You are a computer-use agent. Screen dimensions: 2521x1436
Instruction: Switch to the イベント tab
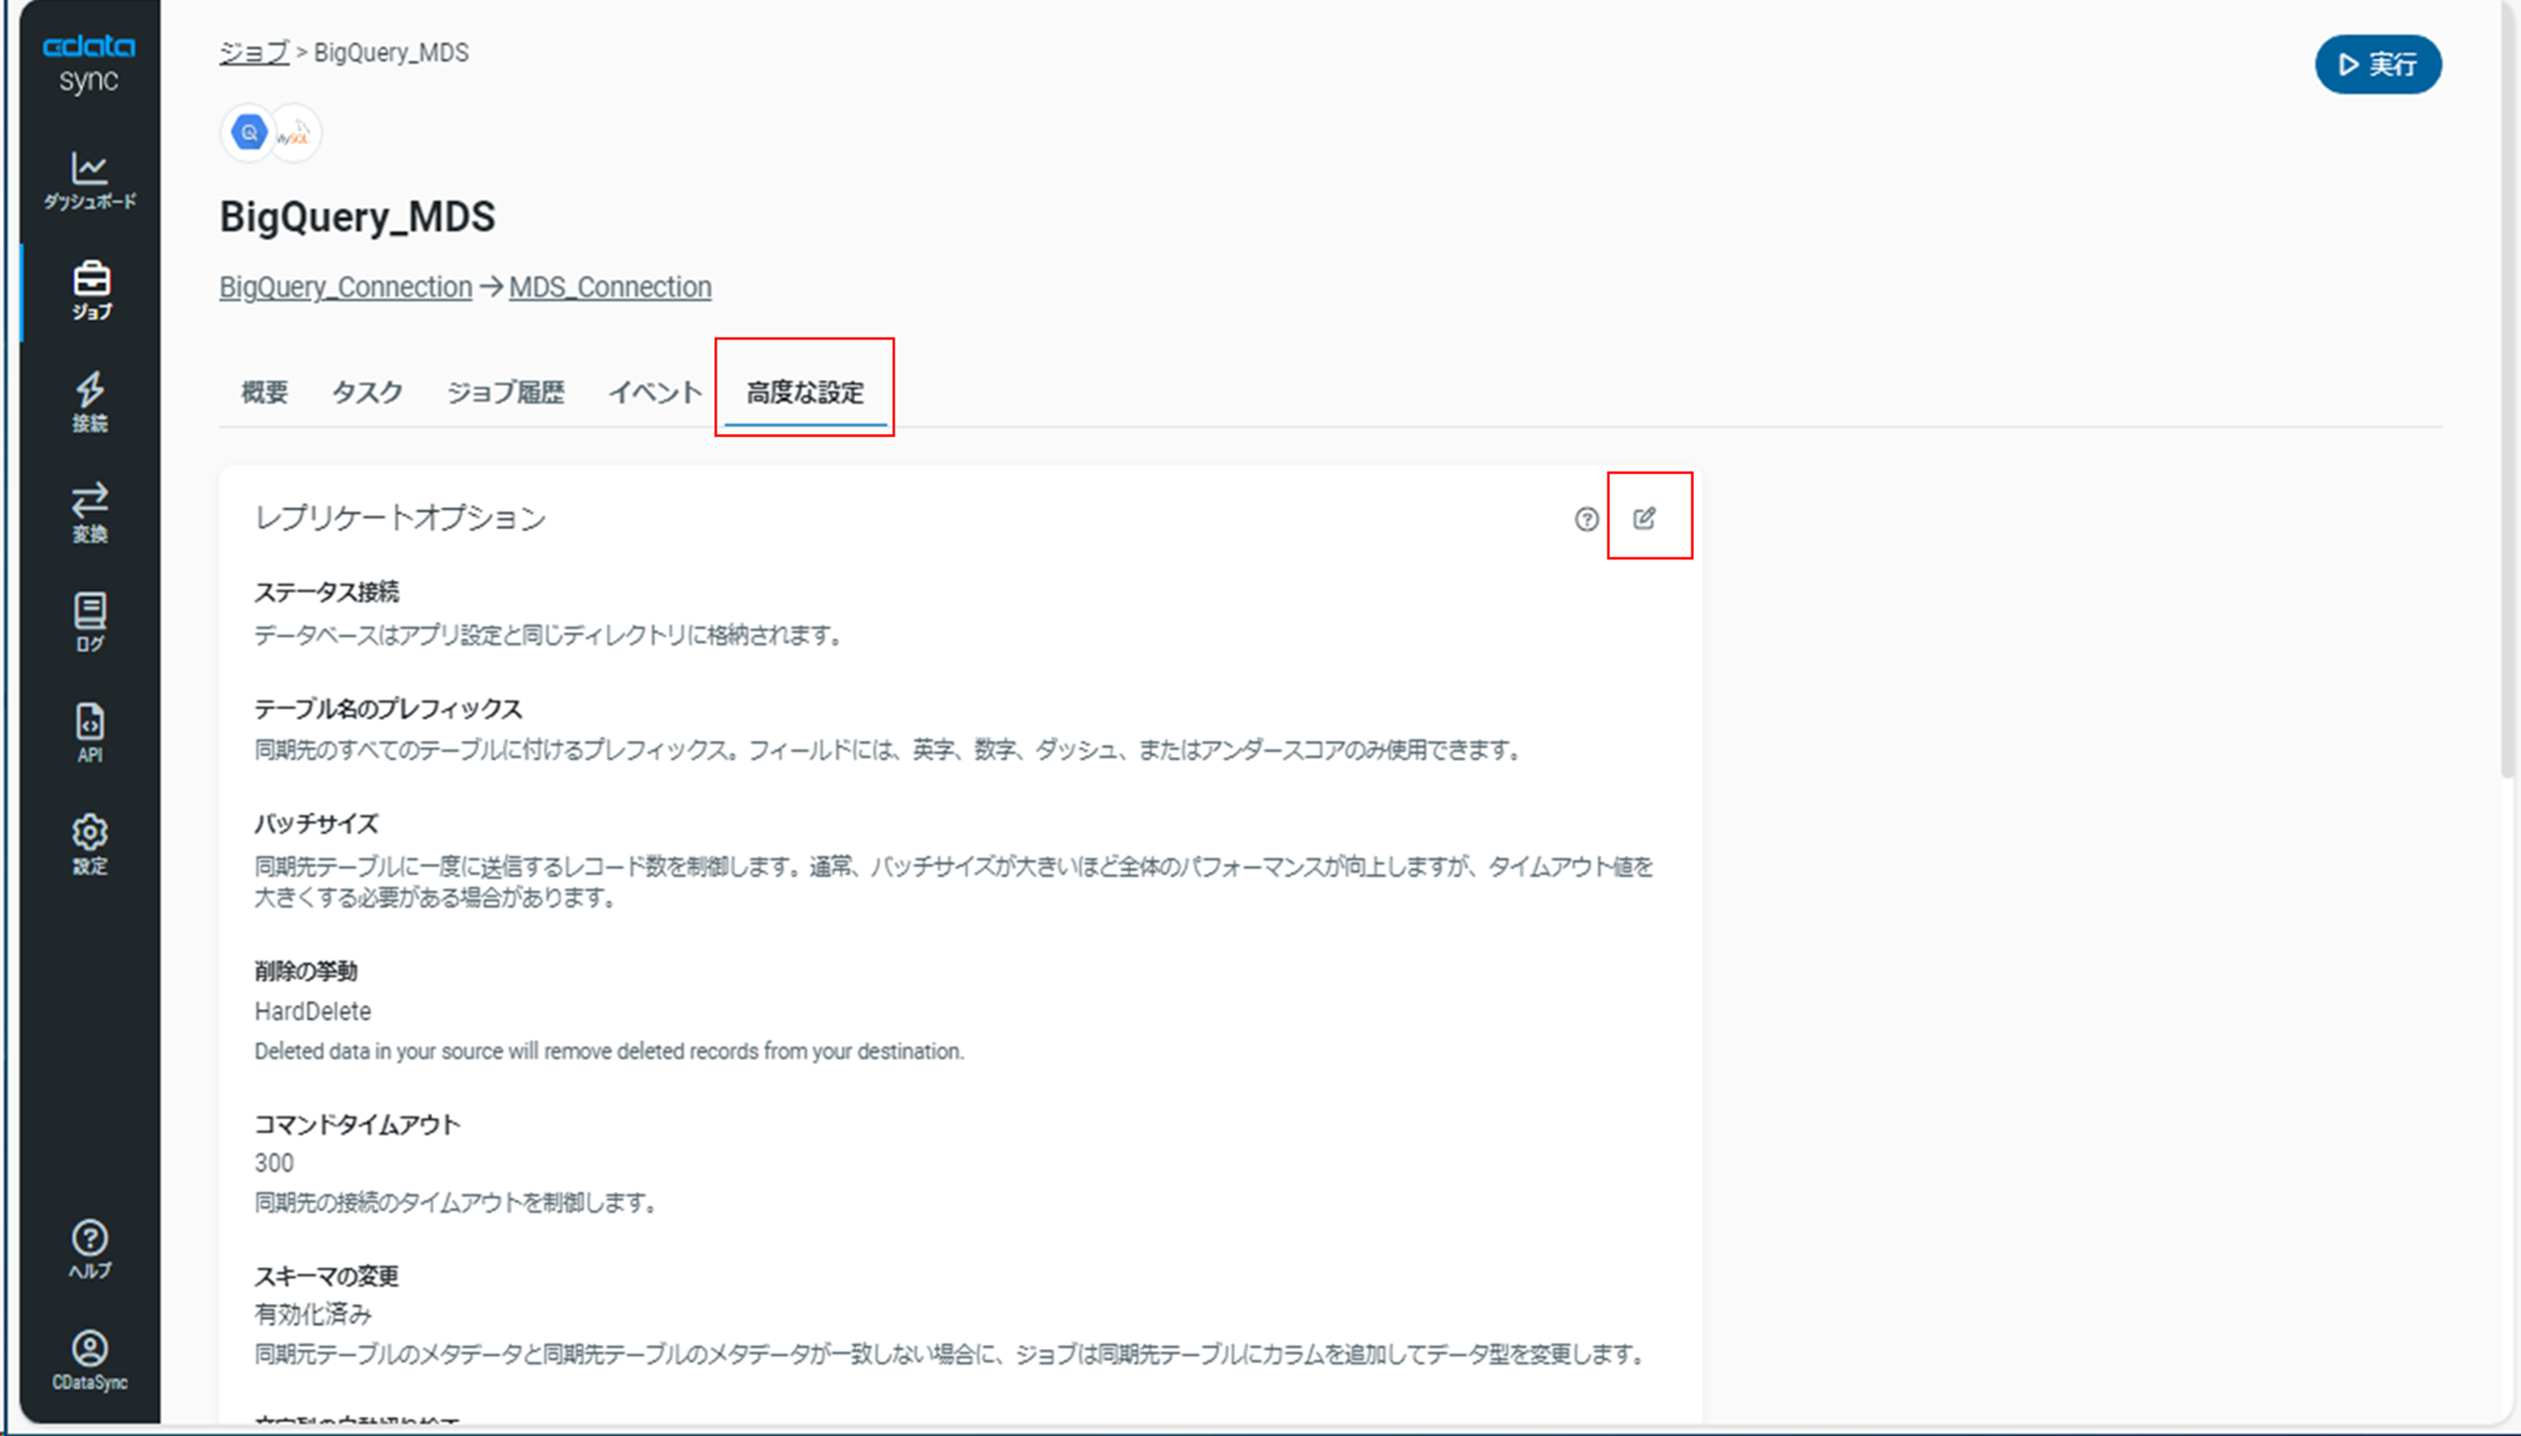point(654,391)
